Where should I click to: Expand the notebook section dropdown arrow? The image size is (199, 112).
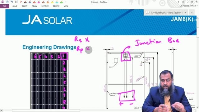point(185,12)
